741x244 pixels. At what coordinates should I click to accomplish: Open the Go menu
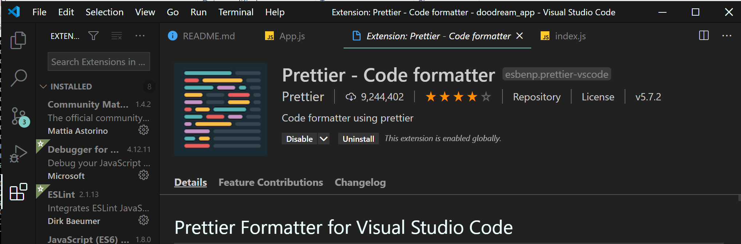pyautogui.click(x=173, y=12)
